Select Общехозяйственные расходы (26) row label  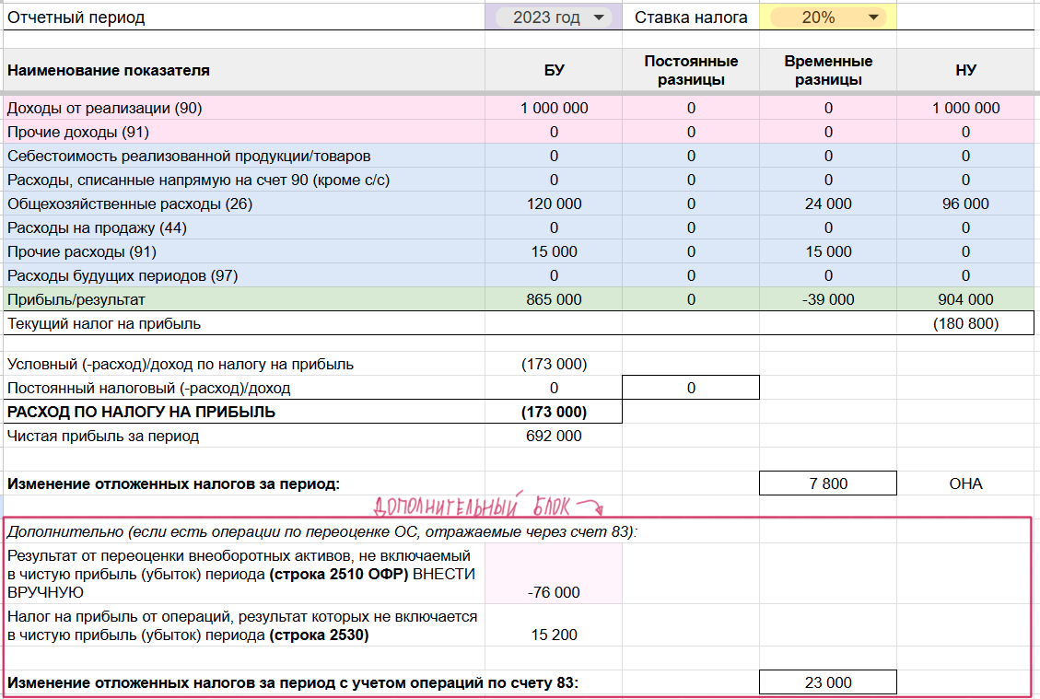tap(244, 204)
